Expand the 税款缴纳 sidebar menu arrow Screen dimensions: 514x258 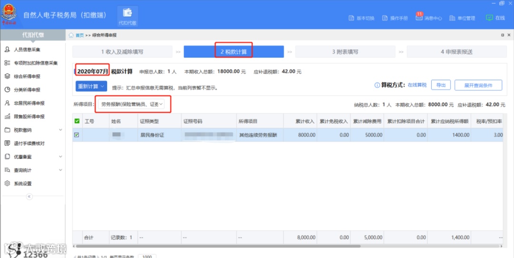[x=60, y=130]
